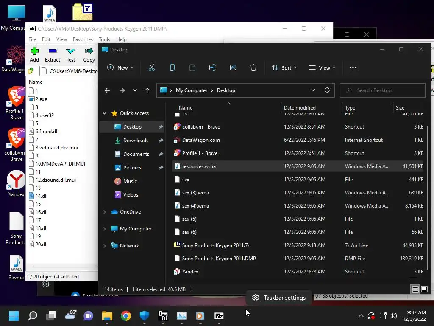Click the Share icon in Explorer toolbar

(x=233, y=67)
